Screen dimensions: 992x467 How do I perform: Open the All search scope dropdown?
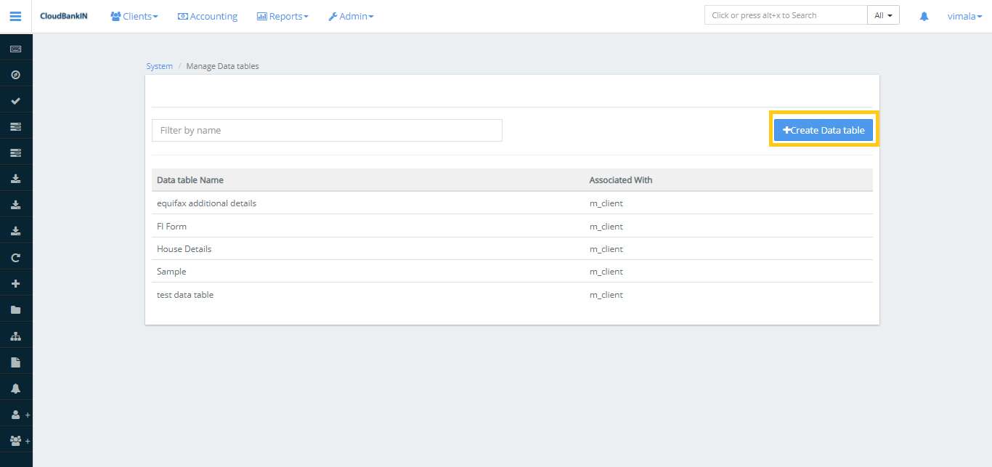click(x=882, y=15)
